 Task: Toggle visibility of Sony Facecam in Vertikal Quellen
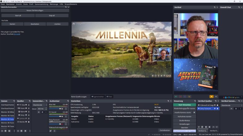point(215,108)
